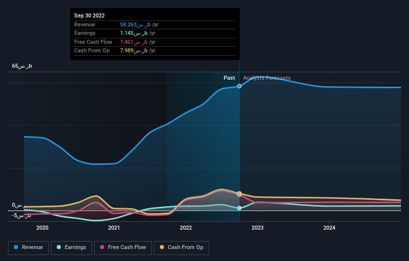Click the teal Earnings data point marker
This screenshot has height=261, width=409.
[239, 208]
